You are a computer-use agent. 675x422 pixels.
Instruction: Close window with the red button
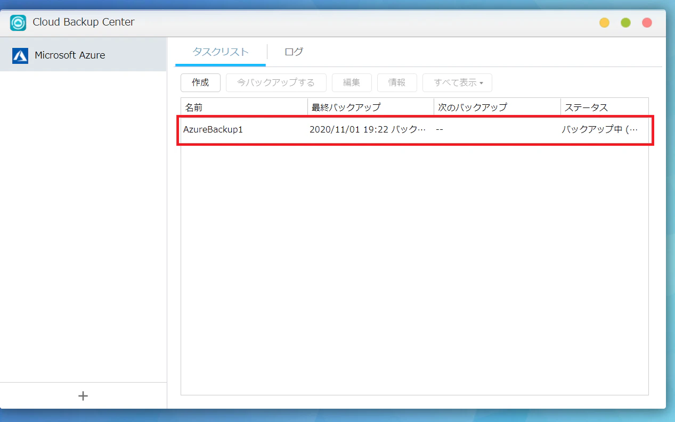tap(647, 22)
